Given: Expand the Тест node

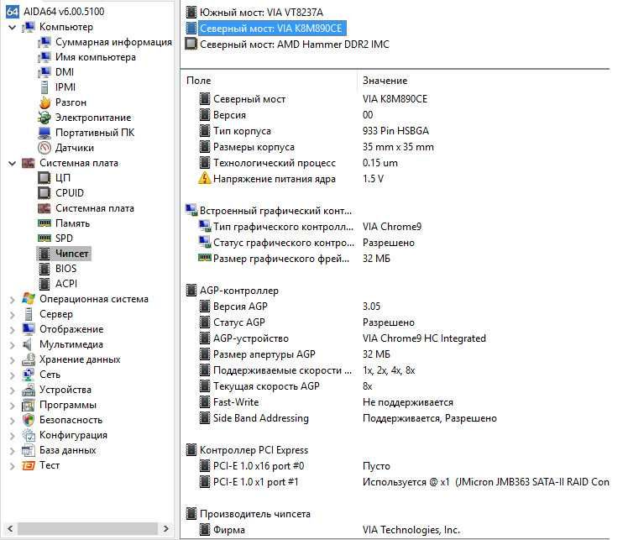Looking at the screenshot, I should tap(13, 466).
